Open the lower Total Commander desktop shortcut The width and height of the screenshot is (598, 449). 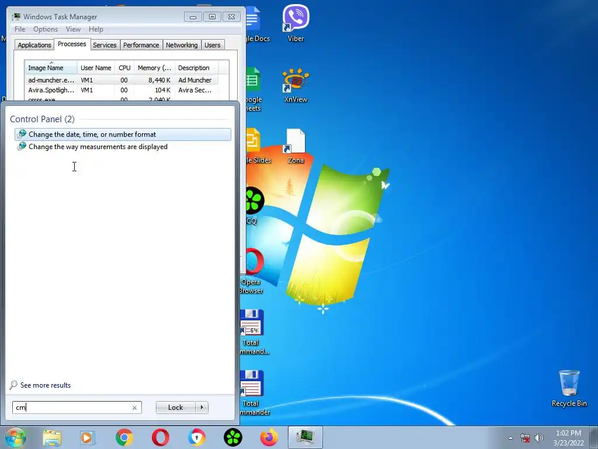pyautogui.click(x=253, y=392)
